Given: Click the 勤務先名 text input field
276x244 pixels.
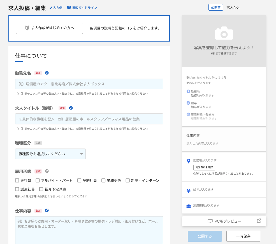Looking at the screenshot, I should click(89, 84).
